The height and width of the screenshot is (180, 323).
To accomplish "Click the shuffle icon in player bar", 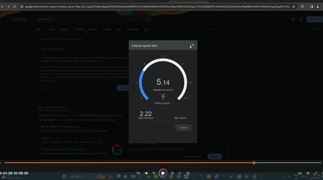I will pos(138,173).
